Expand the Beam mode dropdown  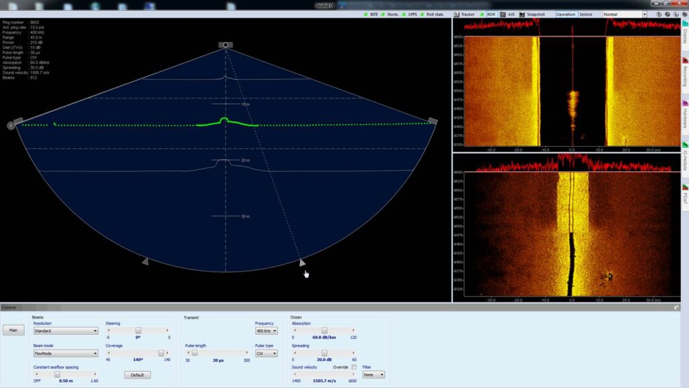pos(65,353)
